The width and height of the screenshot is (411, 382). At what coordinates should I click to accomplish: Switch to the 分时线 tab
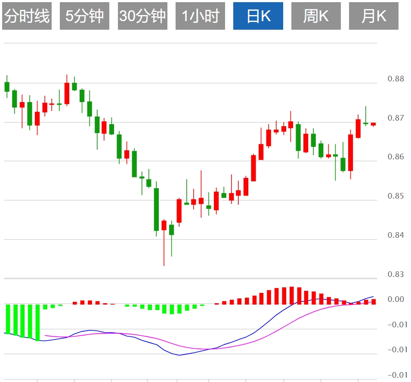27,16
